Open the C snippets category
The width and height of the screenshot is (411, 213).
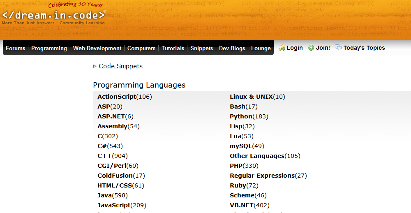click(x=99, y=136)
